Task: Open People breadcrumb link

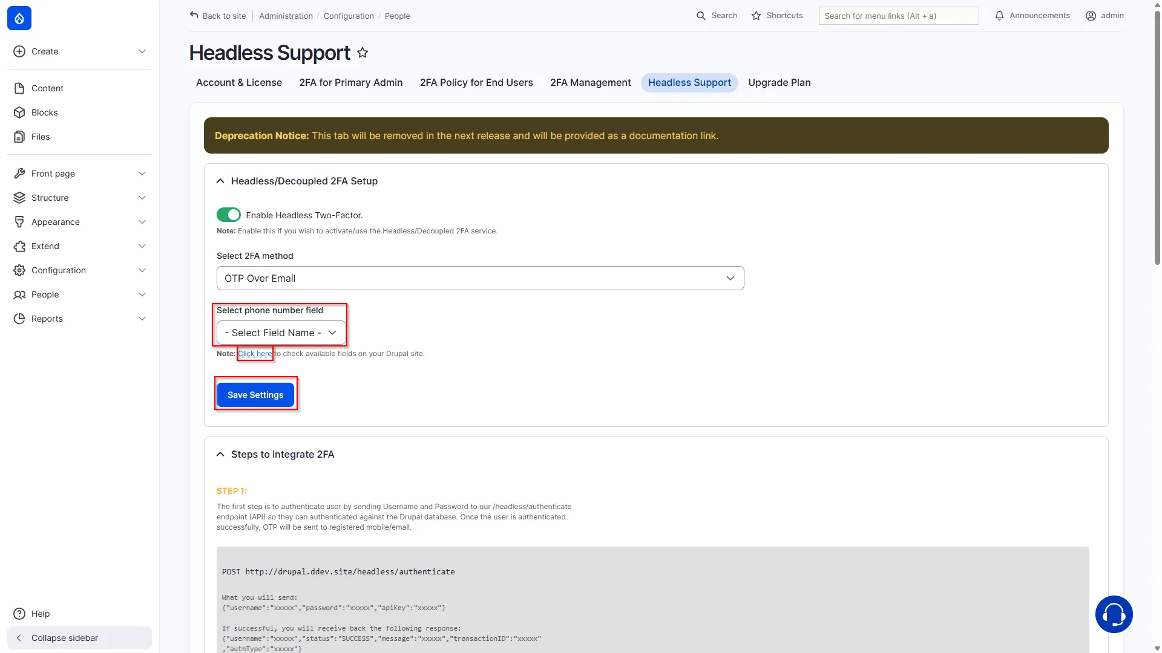Action: click(397, 16)
